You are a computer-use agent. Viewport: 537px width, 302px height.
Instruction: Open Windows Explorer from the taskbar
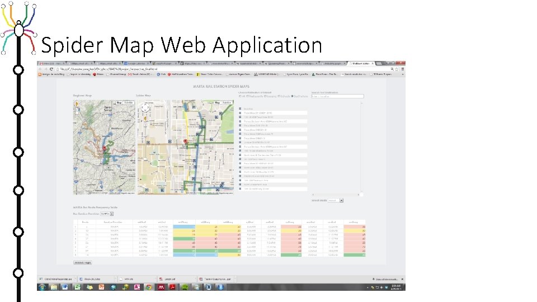[54, 287]
